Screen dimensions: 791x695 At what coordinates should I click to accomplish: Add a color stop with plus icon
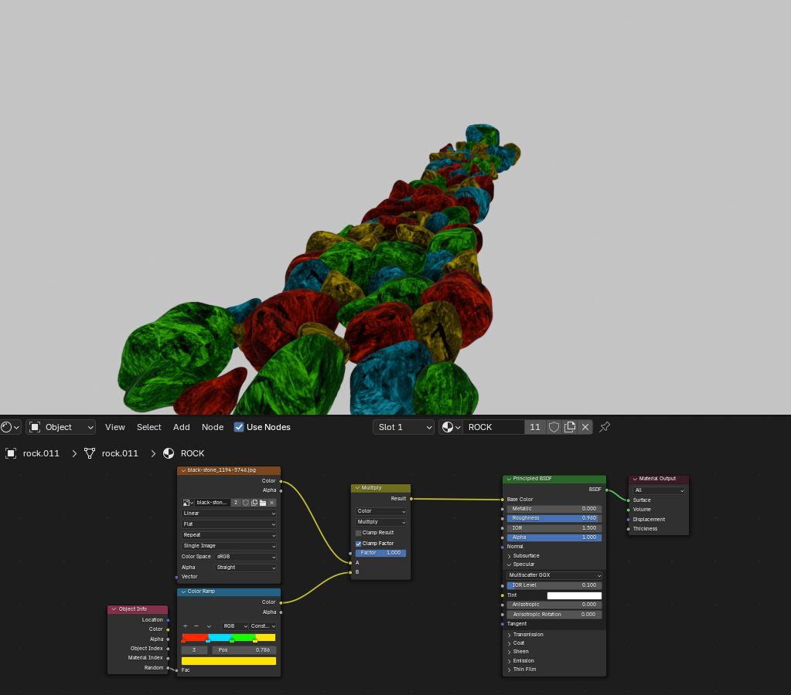pyautogui.click(x=185, y=626)
